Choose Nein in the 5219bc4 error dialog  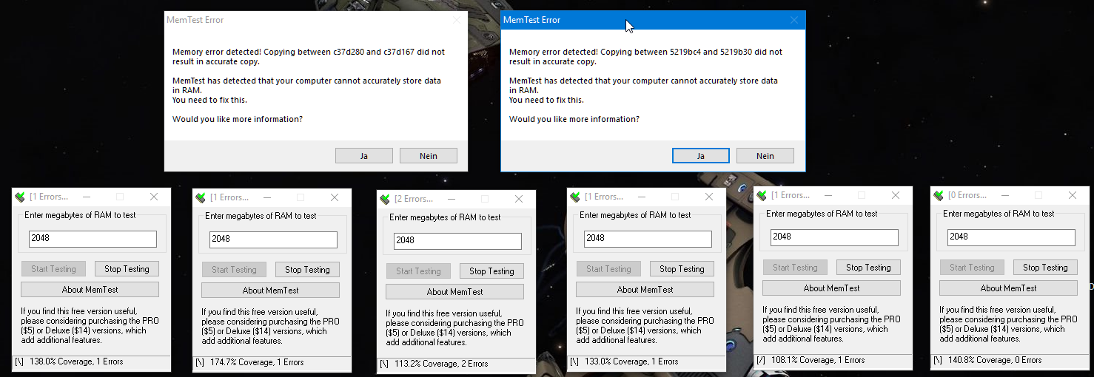[x=765, y=156]
